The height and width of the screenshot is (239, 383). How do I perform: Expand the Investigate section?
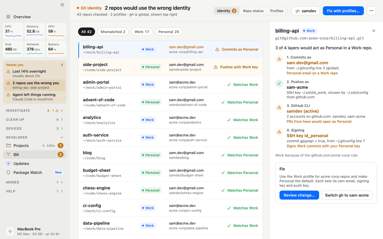(x=35, y=111)
